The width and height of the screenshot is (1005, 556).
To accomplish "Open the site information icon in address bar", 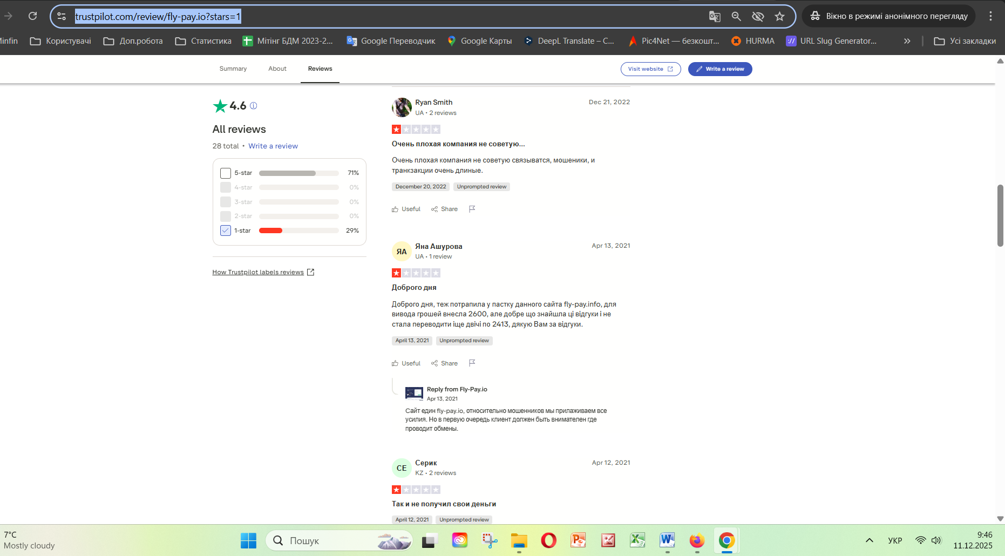I will (x=62, y=16).
